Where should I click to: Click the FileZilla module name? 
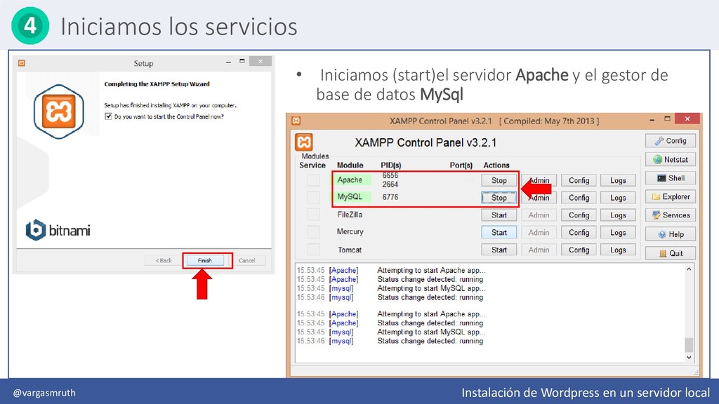[350, 215]
